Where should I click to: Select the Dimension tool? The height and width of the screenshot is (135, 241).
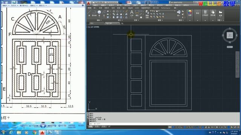coord(137,13)
